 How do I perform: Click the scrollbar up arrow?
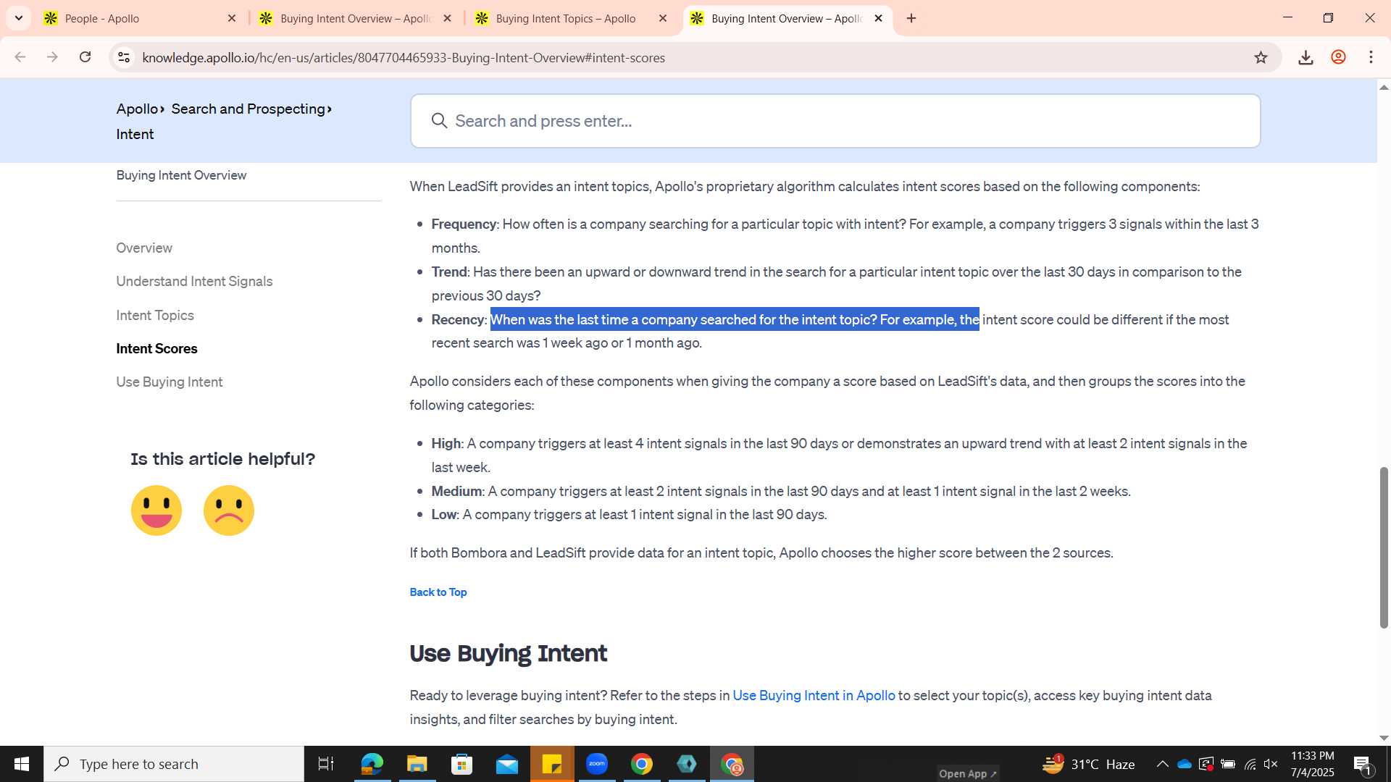tap(1384, 87)
